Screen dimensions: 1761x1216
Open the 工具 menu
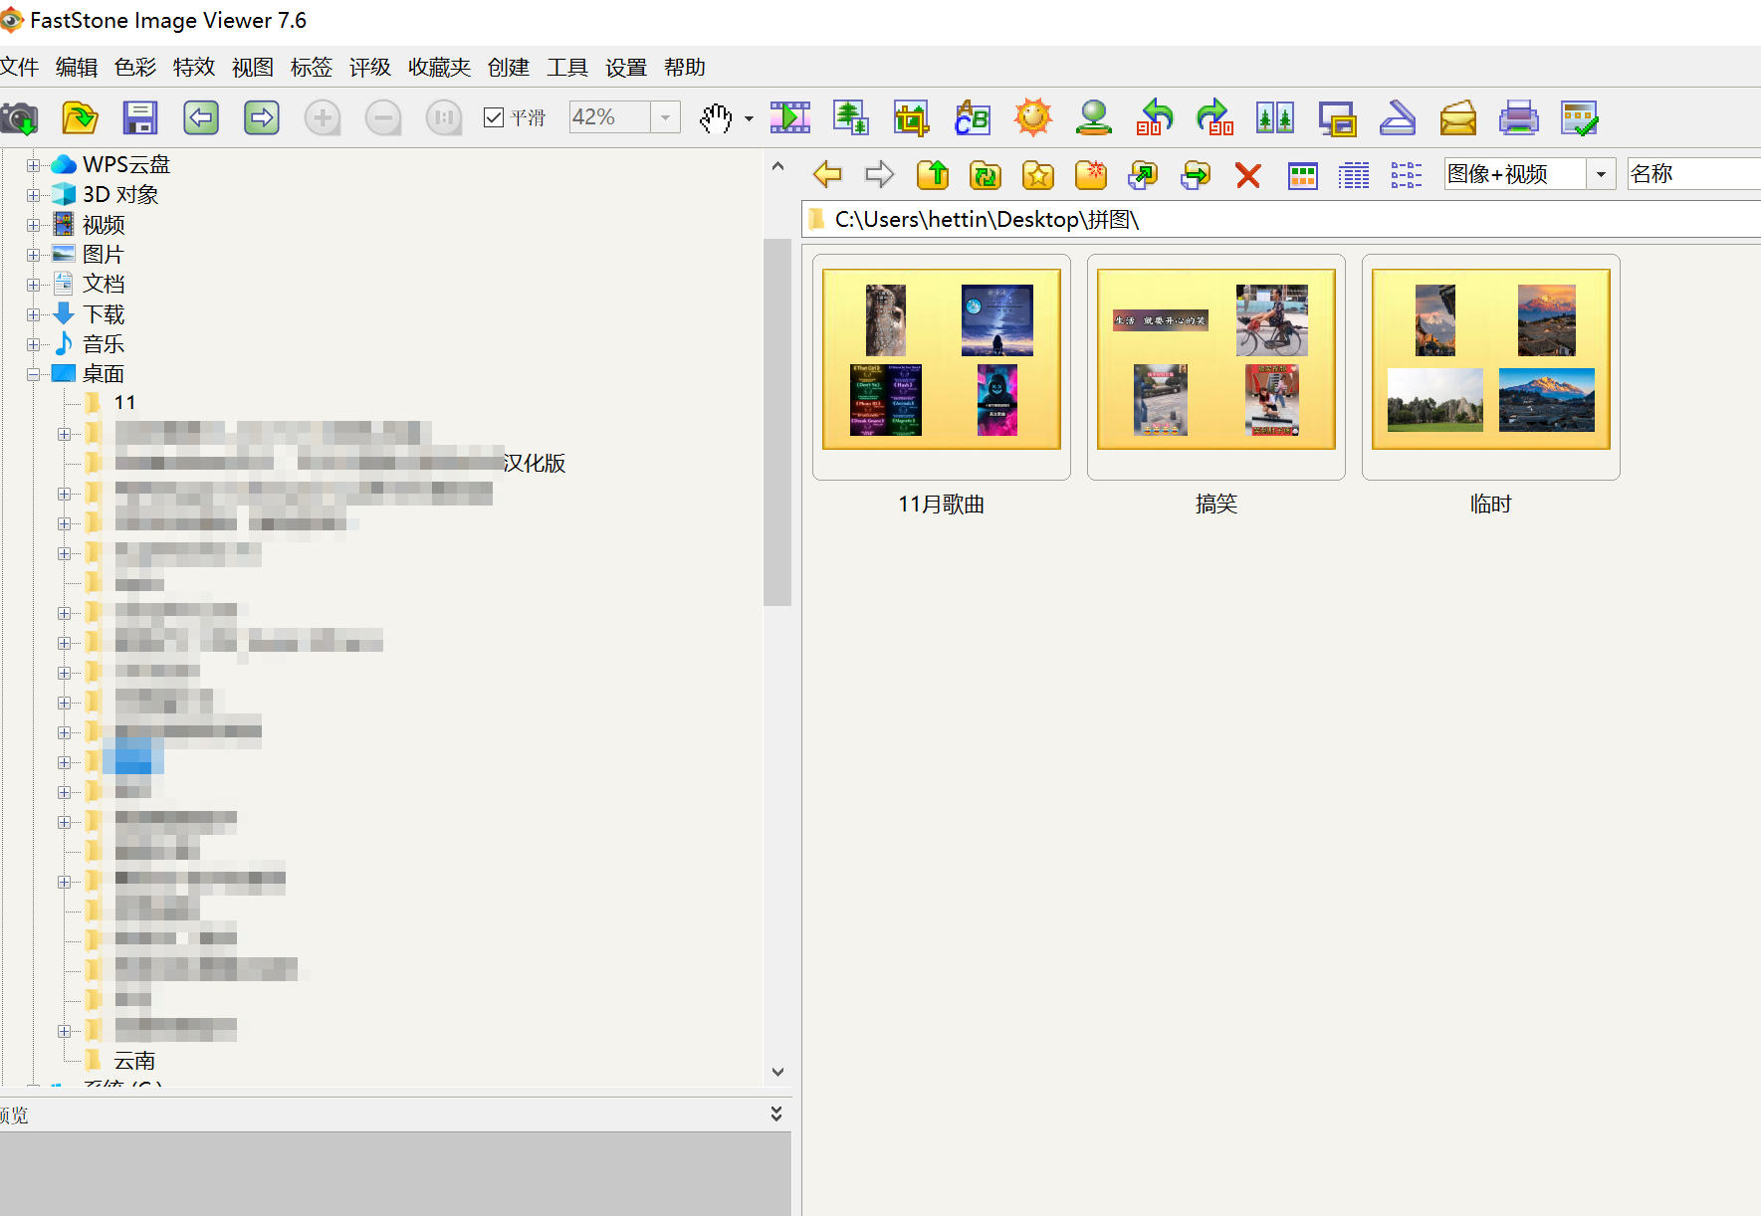(x=567, y=67)
